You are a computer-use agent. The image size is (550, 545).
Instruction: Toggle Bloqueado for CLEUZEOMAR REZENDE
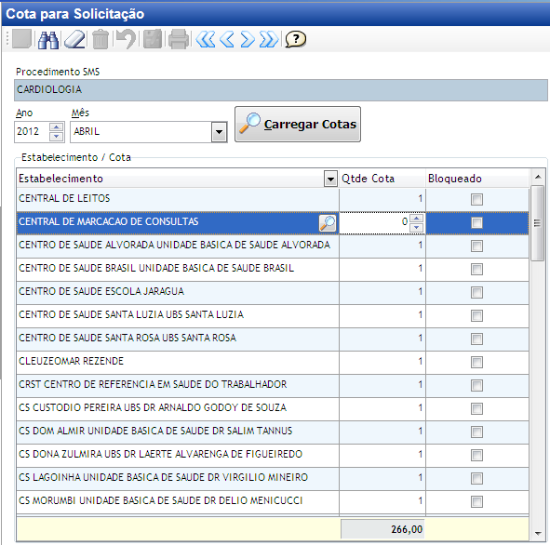pos(476,362)
